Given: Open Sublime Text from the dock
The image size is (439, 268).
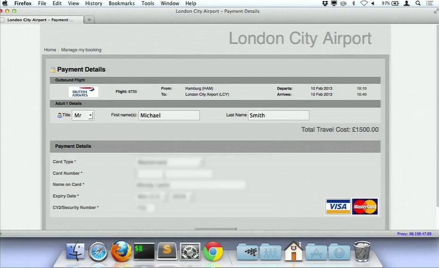Looking at the screenshot, I should pos(167,251).
